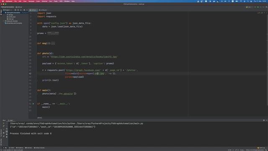Click the def main(): line
268x151 pixels.
(44, 90)
